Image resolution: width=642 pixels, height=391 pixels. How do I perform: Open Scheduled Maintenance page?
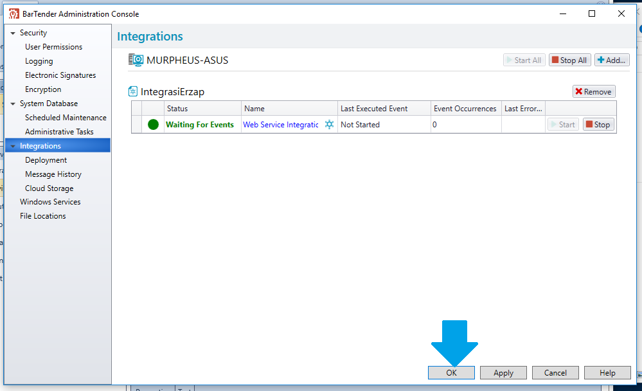[x=66, y=118]
